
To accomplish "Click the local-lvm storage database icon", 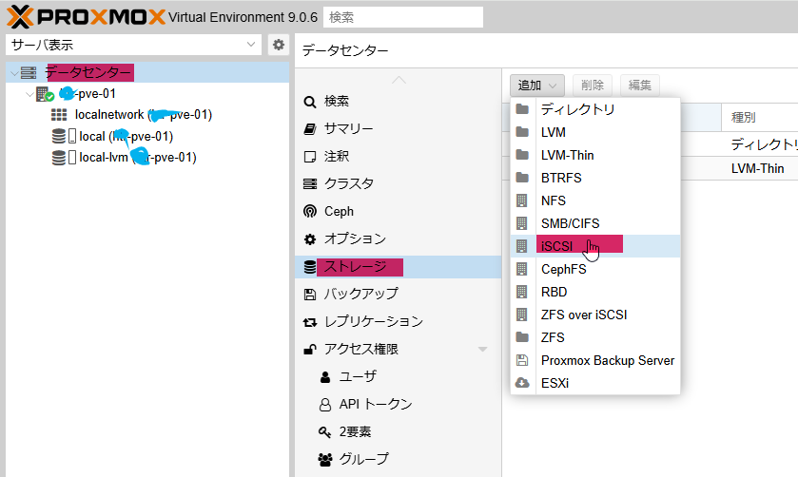I will click(59, 158).
